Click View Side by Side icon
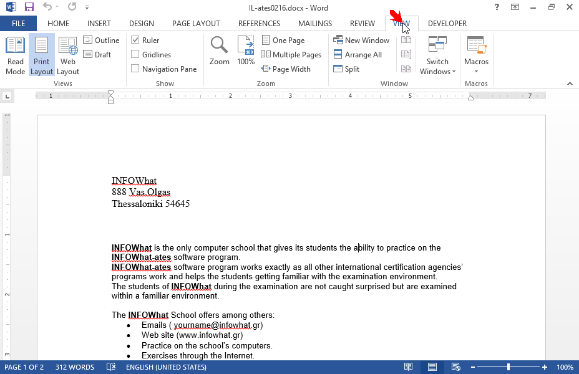The width and height of the screenshot is (579, 374). [x=406, y=40]
